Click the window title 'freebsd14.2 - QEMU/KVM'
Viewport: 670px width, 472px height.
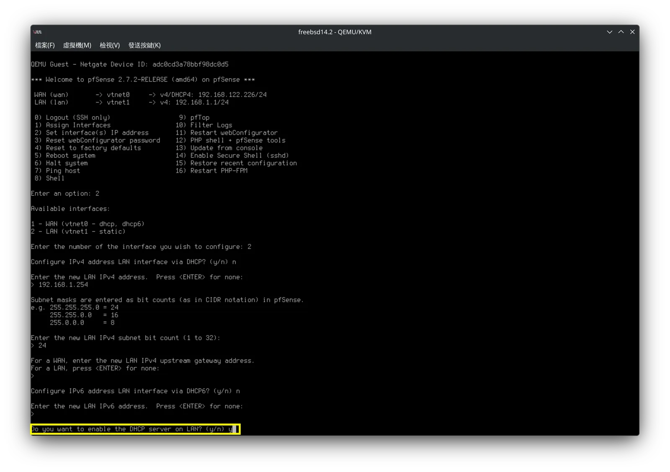pyautogui.click(x=335, y=32)
